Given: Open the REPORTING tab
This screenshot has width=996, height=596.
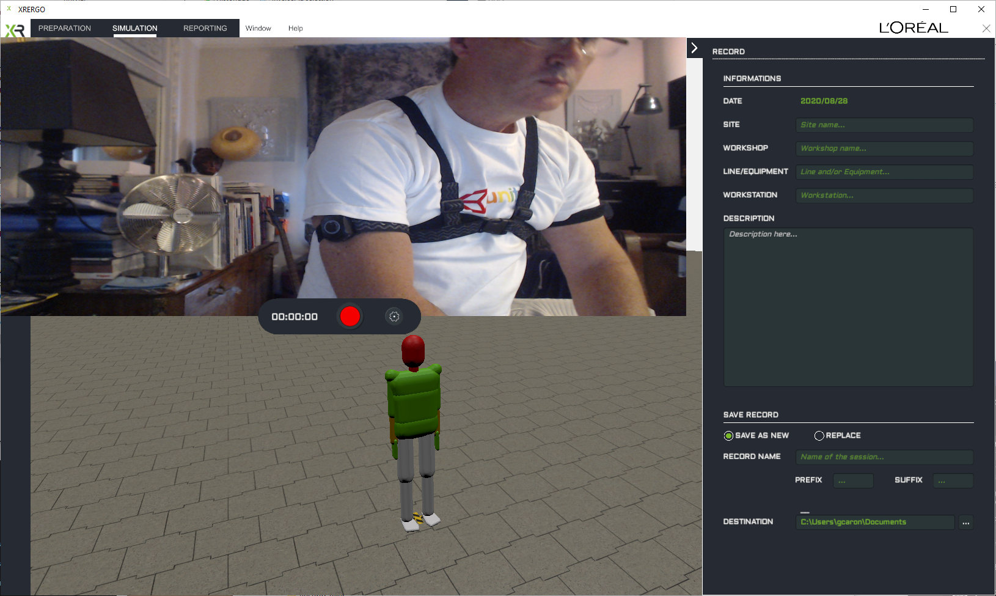Looking at the screenshot, I should 205,28.
